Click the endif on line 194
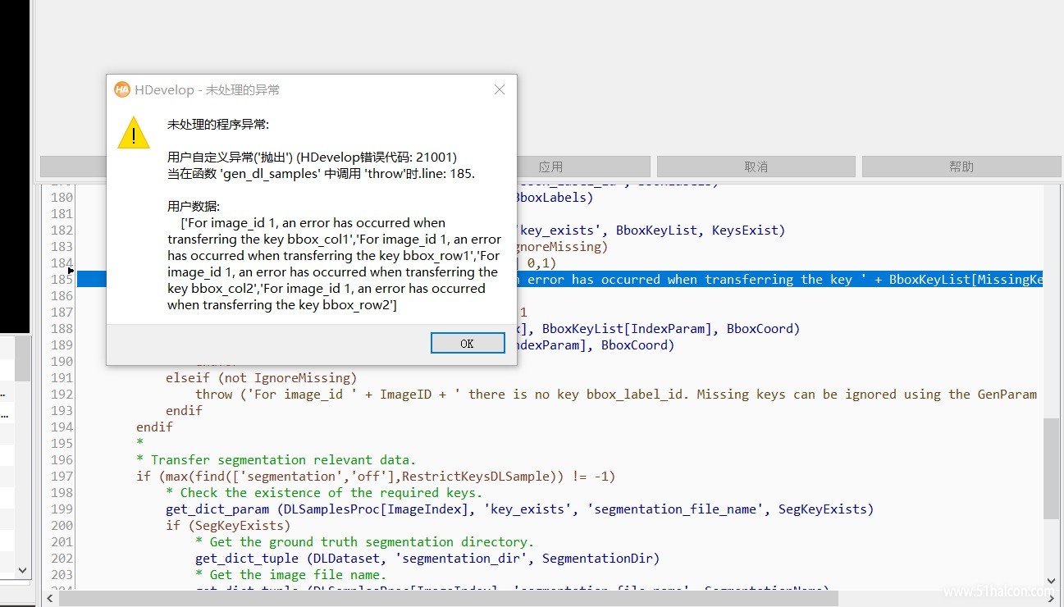 click(154, 427)
